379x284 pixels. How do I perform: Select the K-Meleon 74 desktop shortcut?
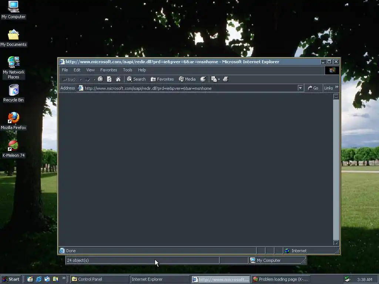[13, 149]
